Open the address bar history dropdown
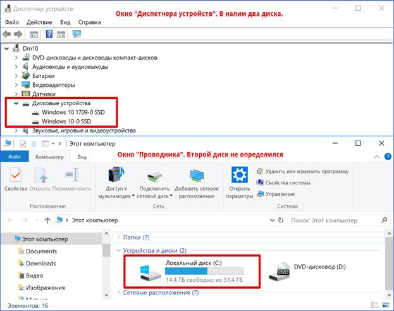 pos(272,220)
